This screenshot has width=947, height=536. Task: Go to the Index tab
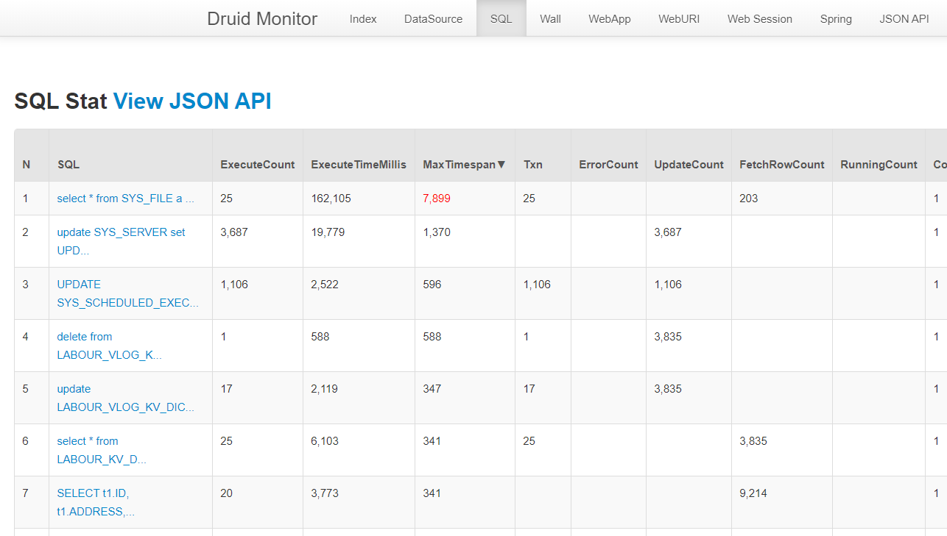coord(363,18)
